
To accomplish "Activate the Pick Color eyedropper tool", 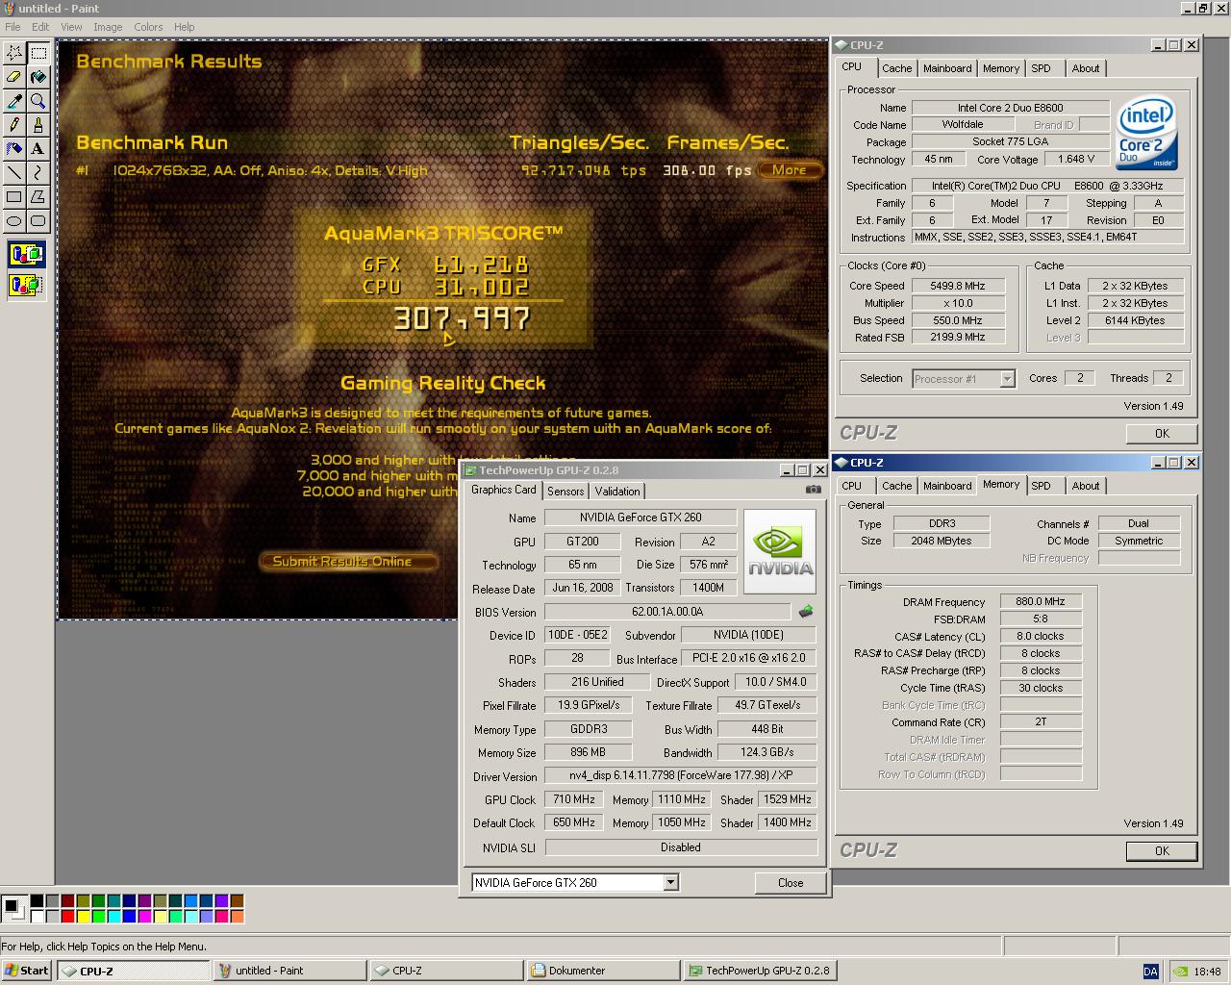I will click(x=14, y=101).
